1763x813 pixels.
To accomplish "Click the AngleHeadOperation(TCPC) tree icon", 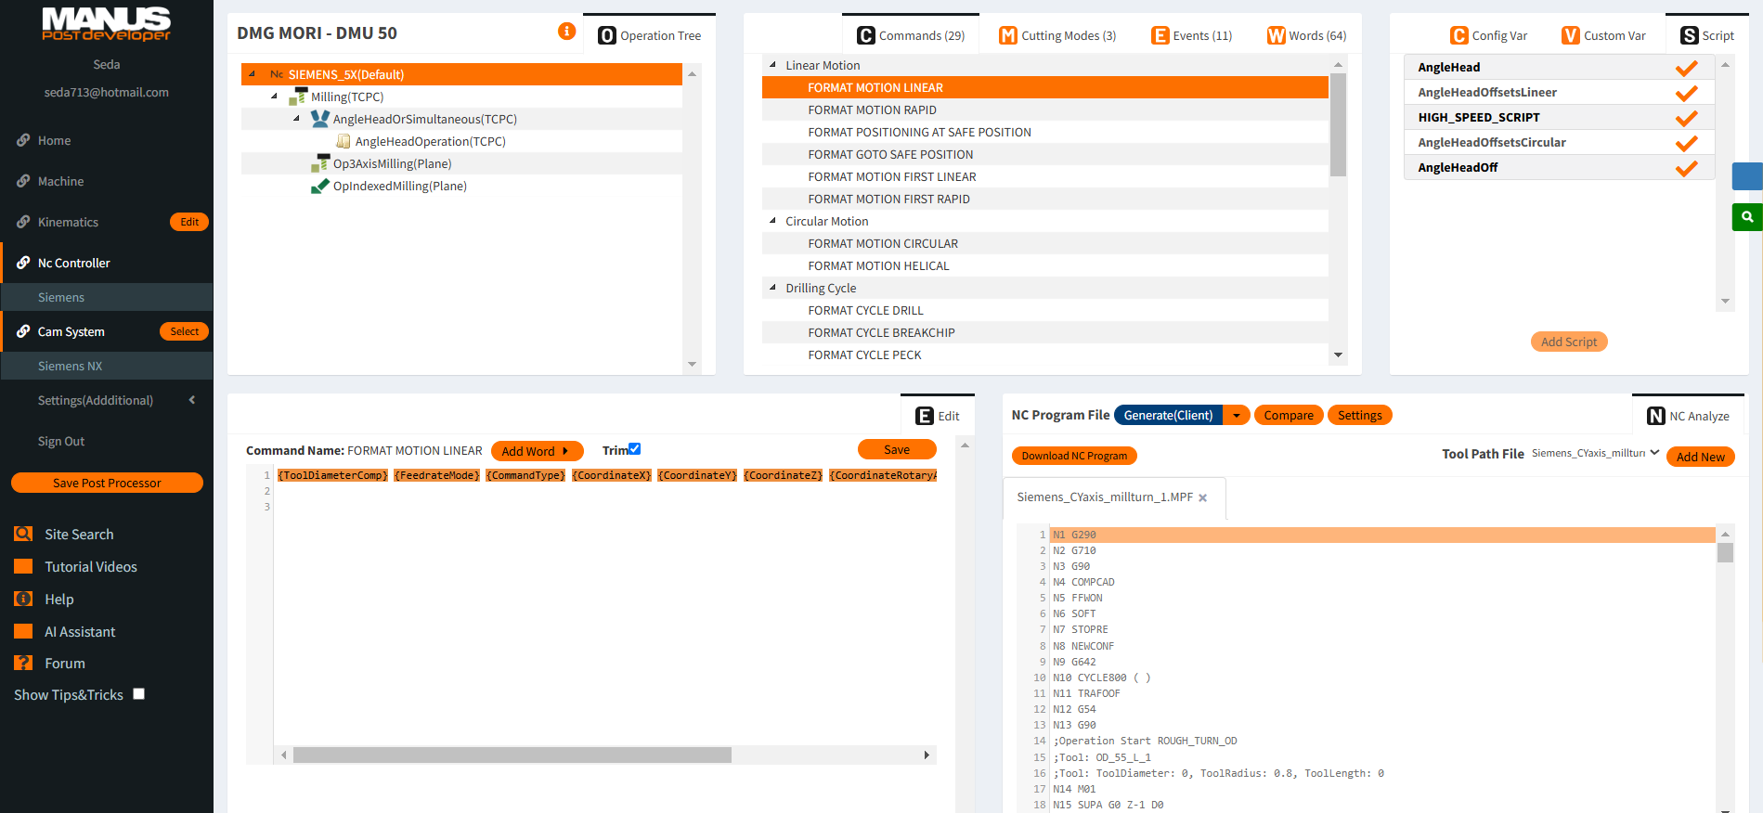I will point(344,141).
